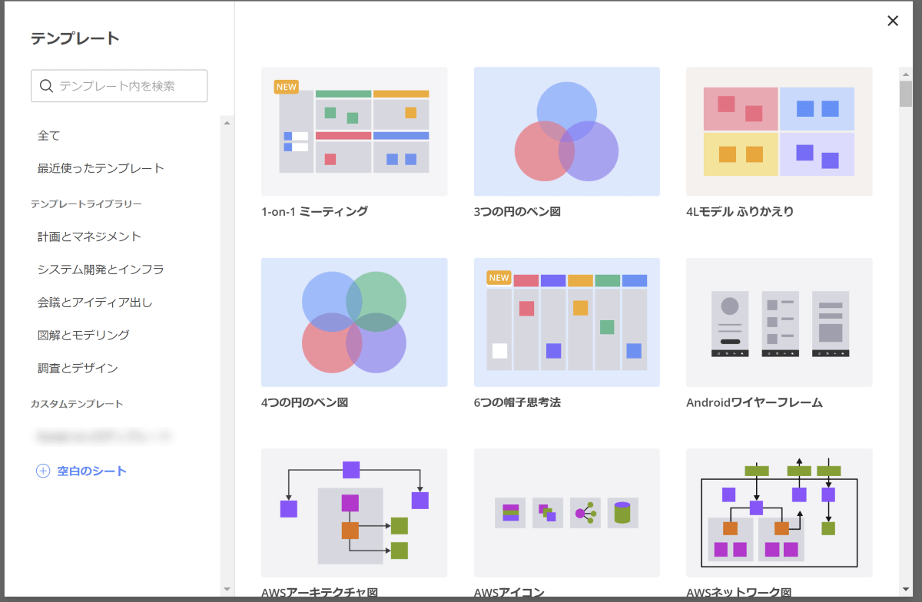Show 全て templates category
The width and height of the screenshot is (922, 602).
pos(48,135)
